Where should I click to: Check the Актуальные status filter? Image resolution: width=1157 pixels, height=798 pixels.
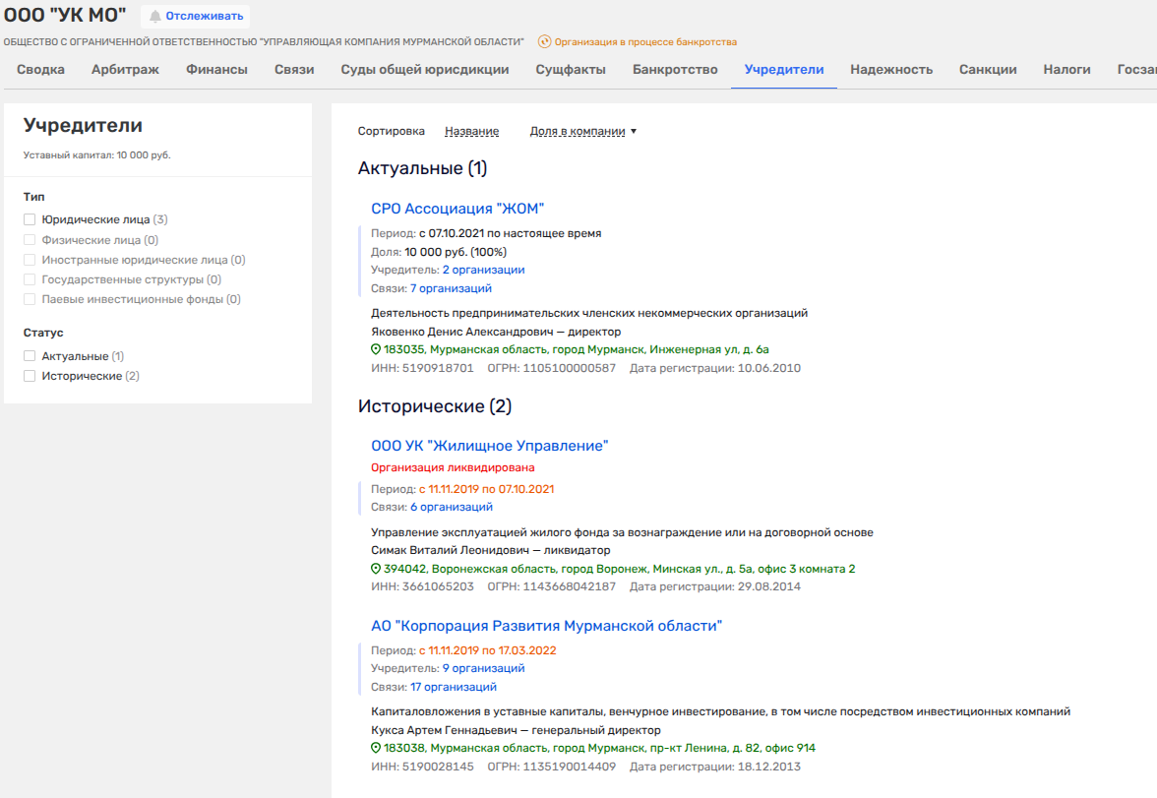(30, 356)
